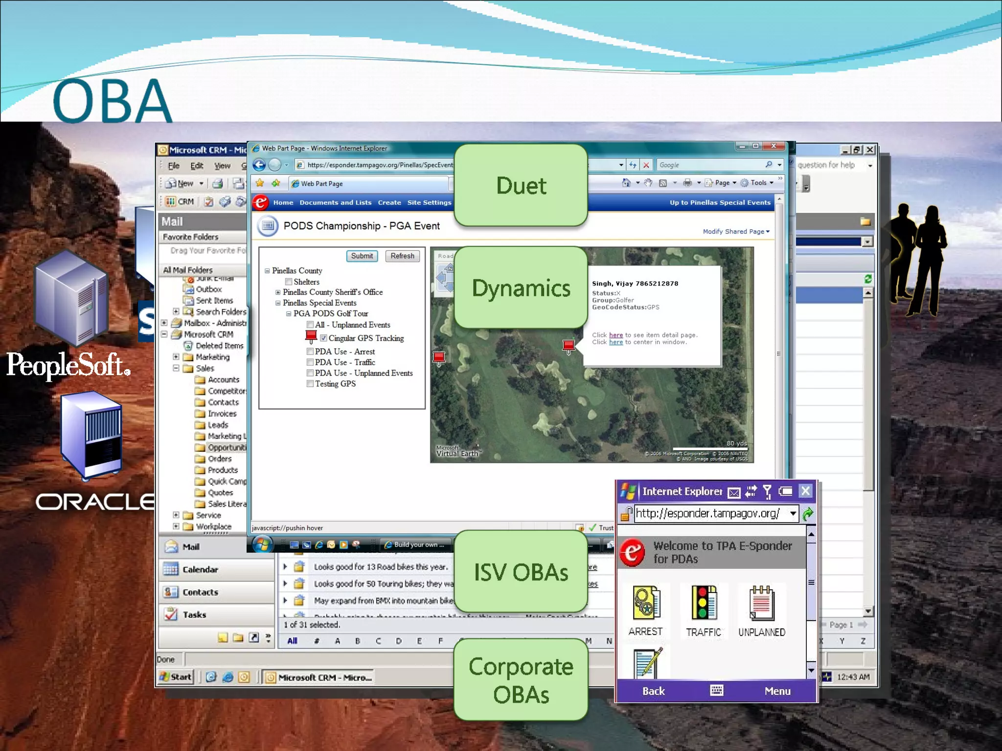The image size is (1002, 751).
Task: Click the green go arrow in PDA browser
Action: coord(808,513)
